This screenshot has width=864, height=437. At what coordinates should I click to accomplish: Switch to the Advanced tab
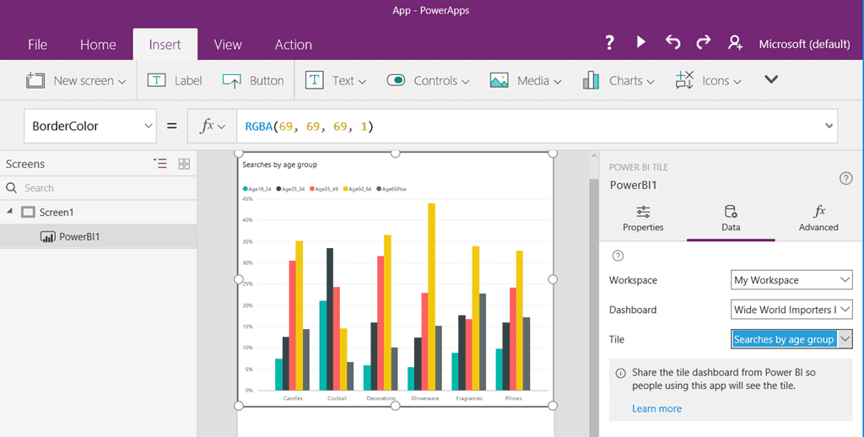(x=818, y=218)
